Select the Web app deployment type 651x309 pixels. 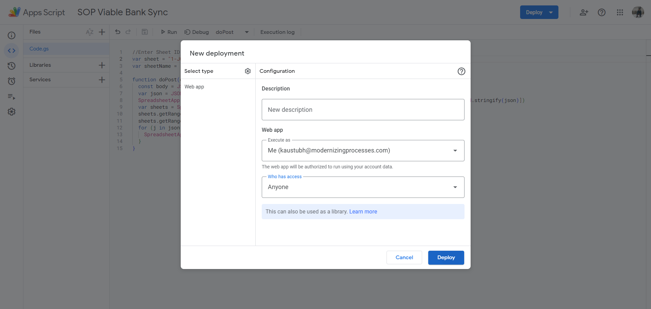(194, 87)
